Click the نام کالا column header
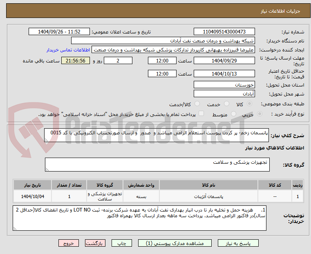The image size is (311, 254). tap(208, 185)
